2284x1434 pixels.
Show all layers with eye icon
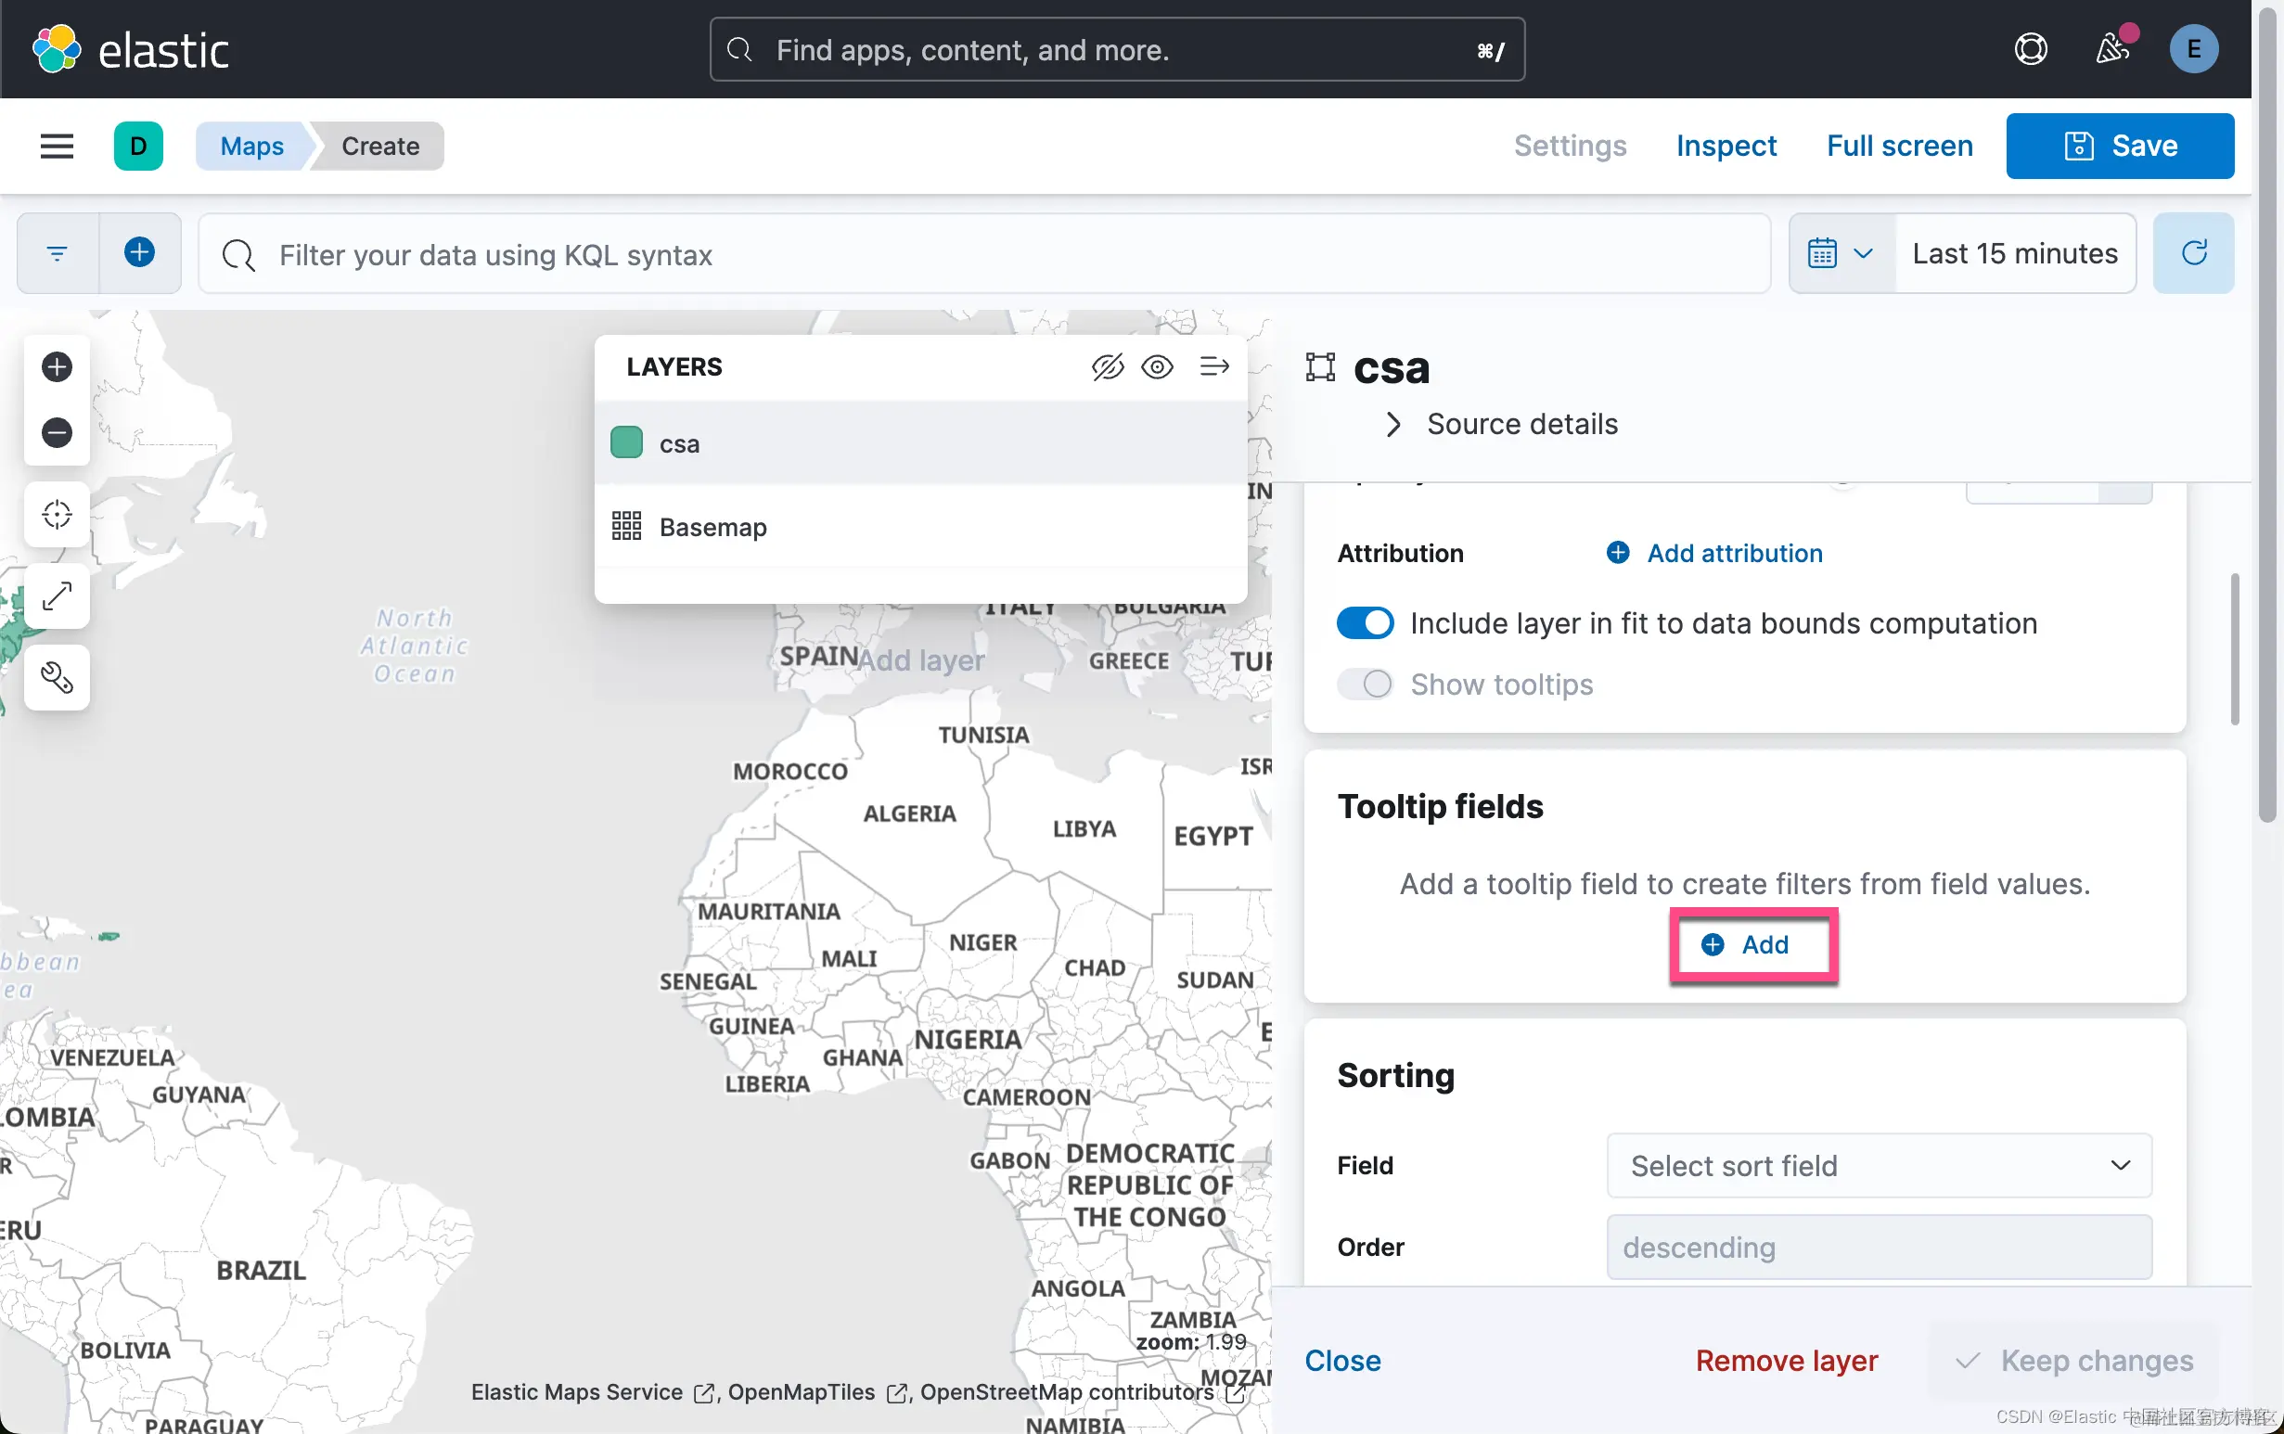(1157, 366)
